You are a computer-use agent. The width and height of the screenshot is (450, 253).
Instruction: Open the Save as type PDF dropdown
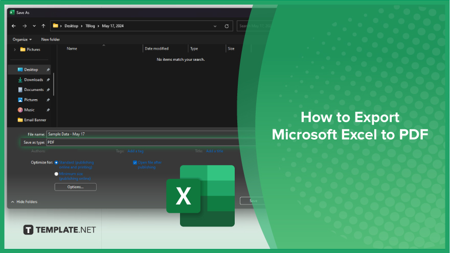[x=151, y=142]
